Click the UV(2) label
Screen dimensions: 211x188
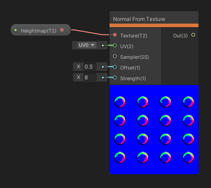click(127, 46)
